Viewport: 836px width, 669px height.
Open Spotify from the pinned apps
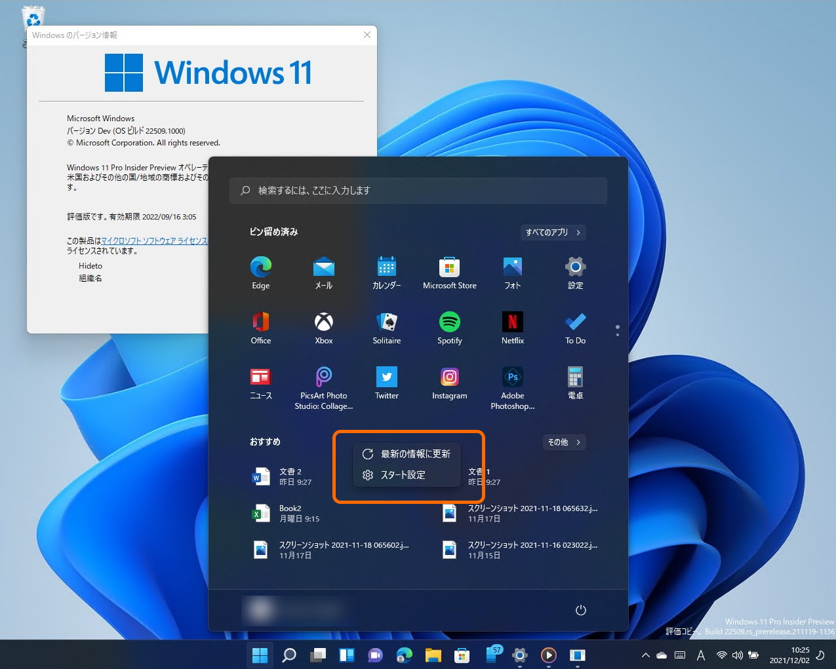click(449, 322)
